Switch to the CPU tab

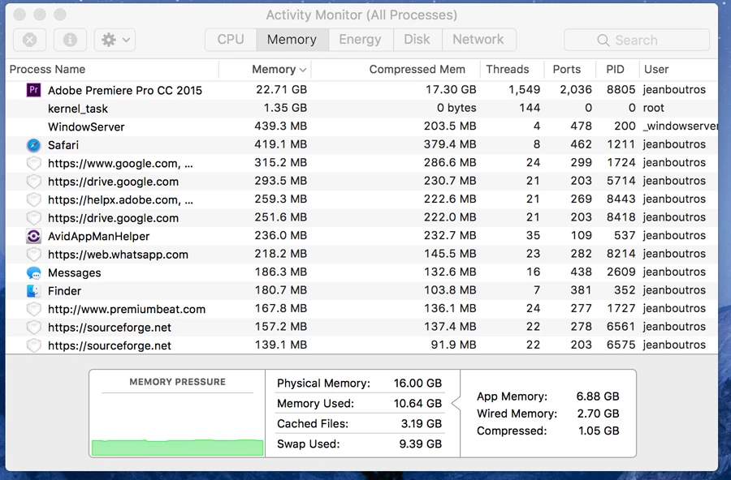pos(231,40)
